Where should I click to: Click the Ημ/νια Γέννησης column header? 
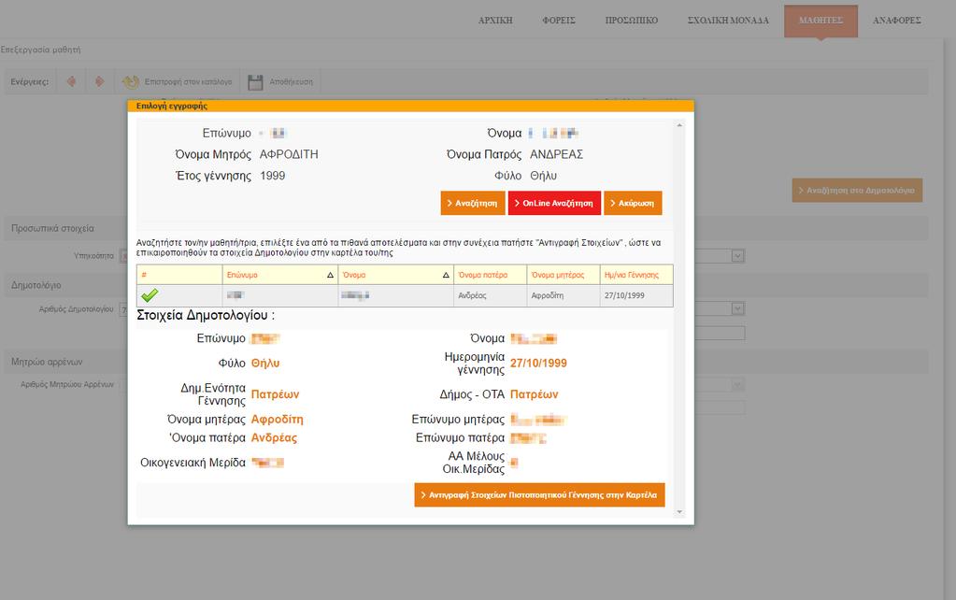tap(636, 275)
